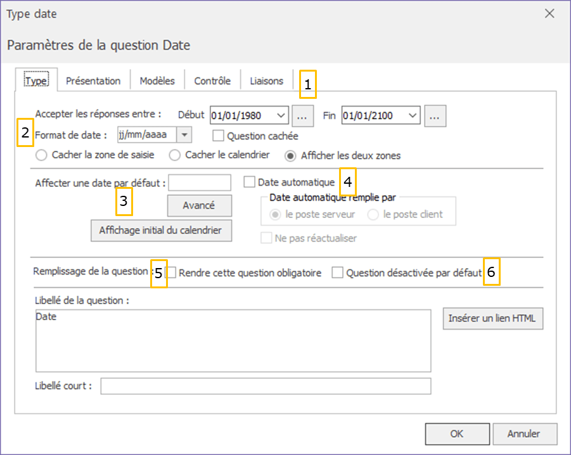Choose the Cacher le calendrier option
Viewport: 571px width, 455px height.
(176, 155)
